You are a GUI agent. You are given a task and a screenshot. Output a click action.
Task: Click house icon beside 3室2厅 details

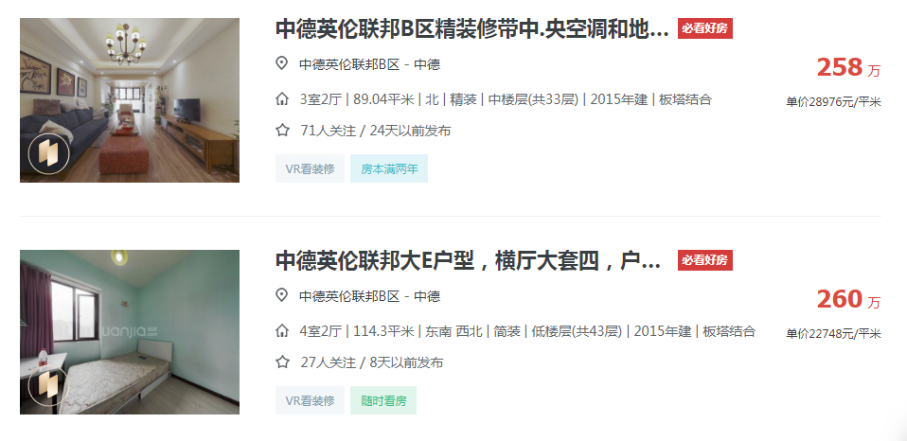tap(282, 99)
